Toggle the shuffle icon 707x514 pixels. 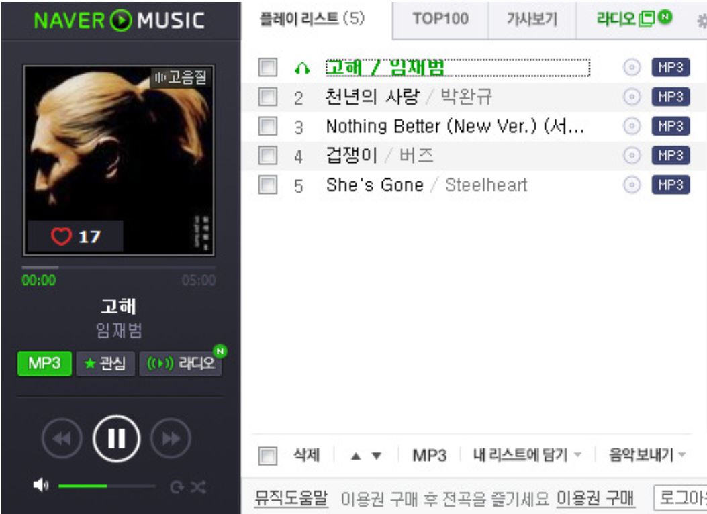(198, 487)
